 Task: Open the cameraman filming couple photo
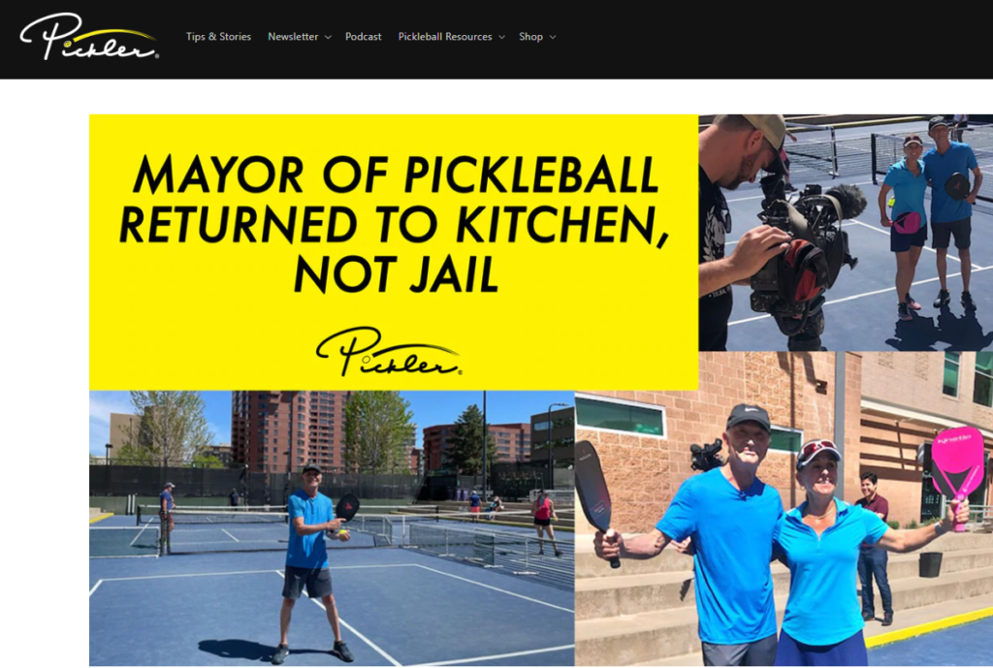(846, 233)
